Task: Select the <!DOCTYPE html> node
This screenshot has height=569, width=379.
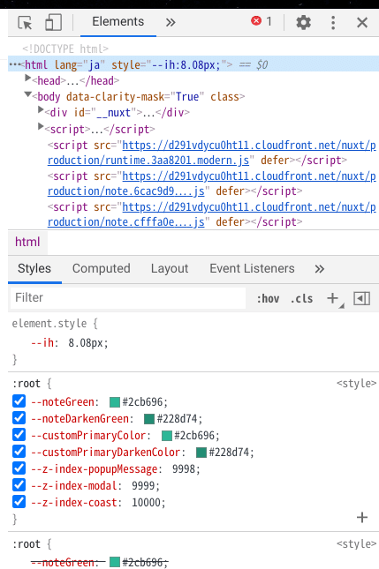Action: (65, 49)
